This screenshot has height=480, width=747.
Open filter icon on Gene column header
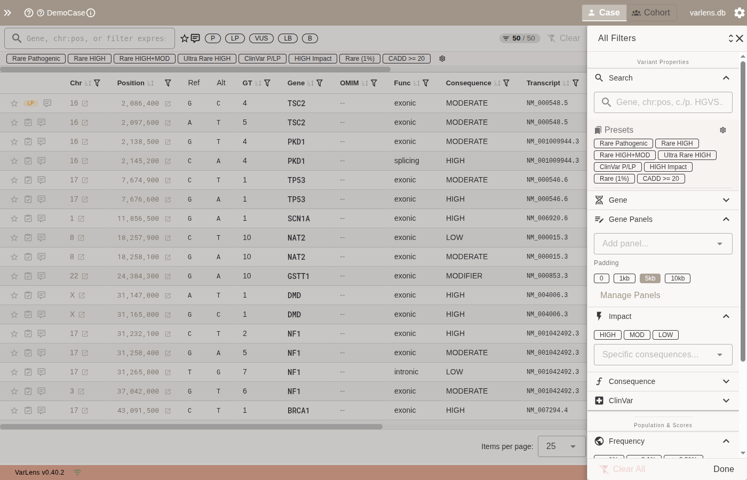(320, 83)
